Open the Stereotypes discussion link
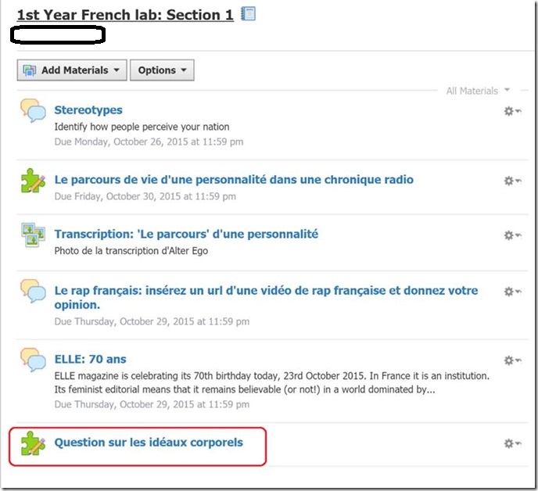 pyautogui.click(x=88, y=110)
